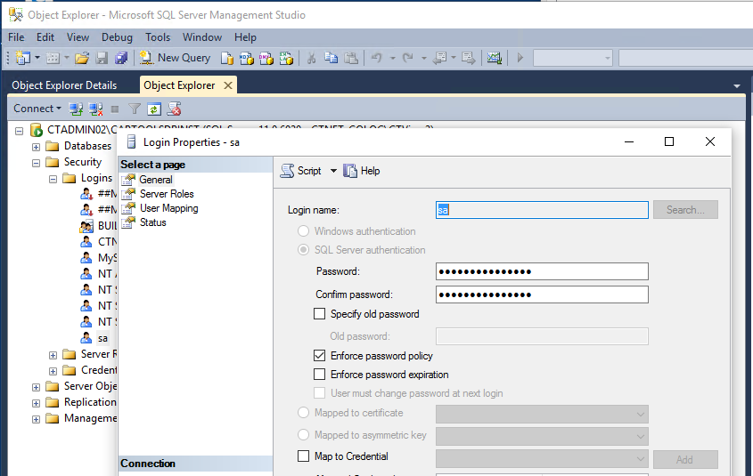Open the Mapped to certificate combo box

coord(542,414)
